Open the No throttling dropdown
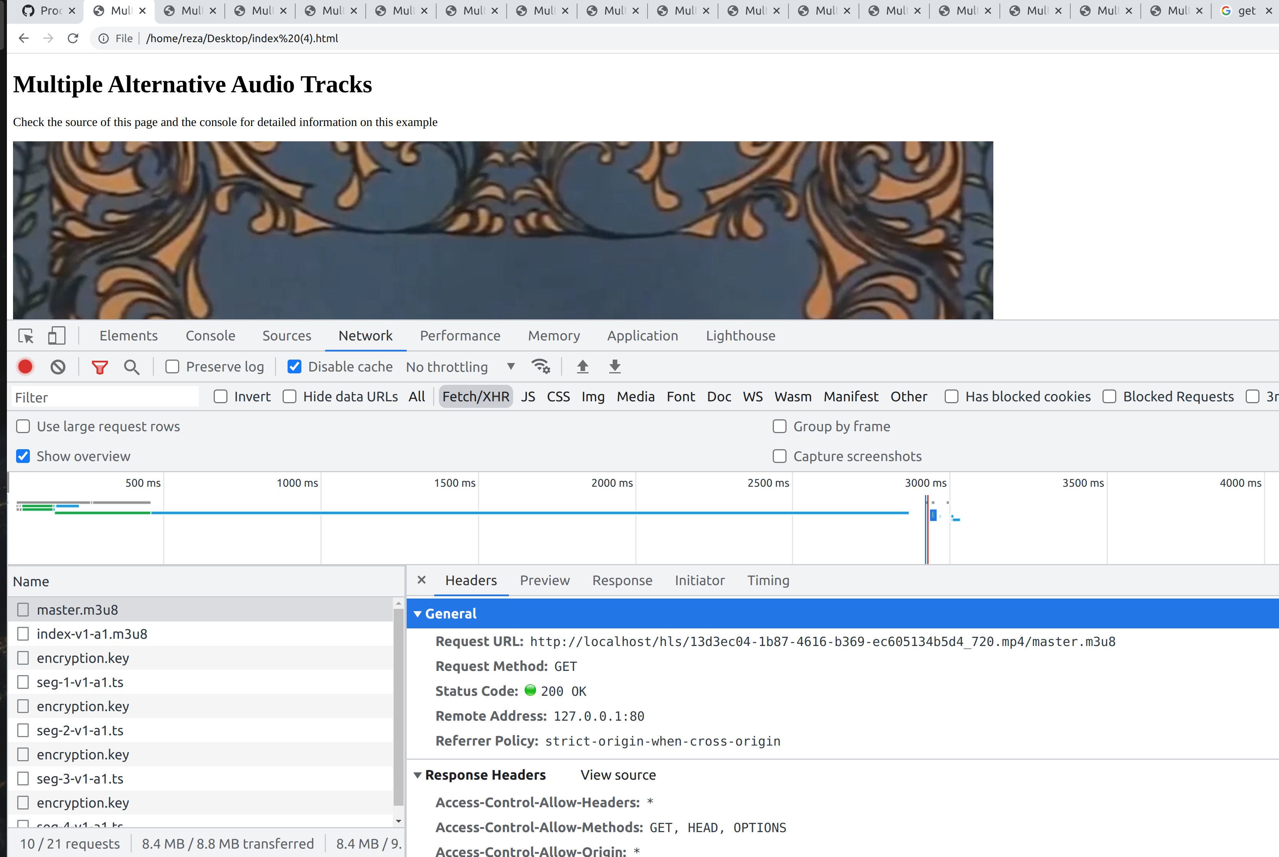Image resolution: width=1279 pixels, height=857 pixels. coord(459,367)
